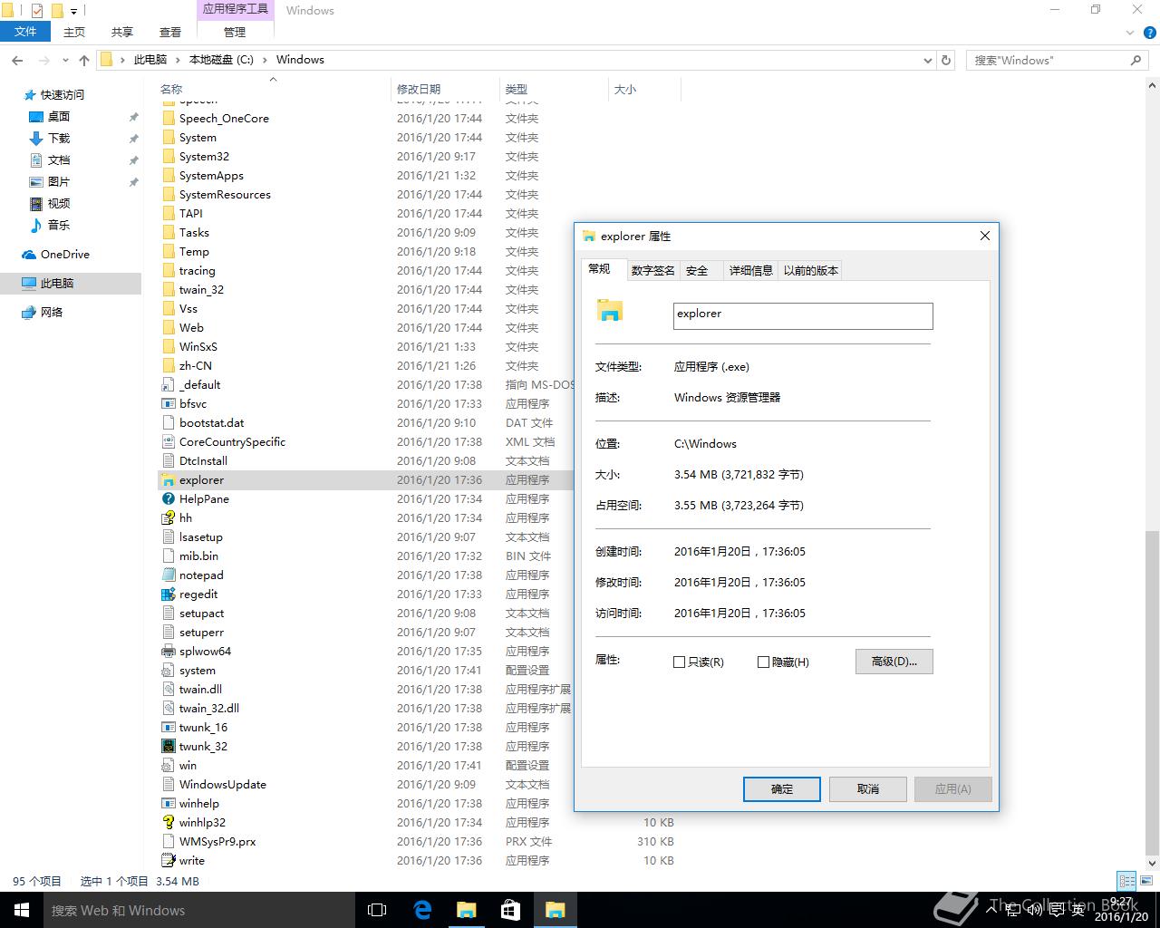
Task: Click the twunk_32 file icon
Action: tap(168, 747)
